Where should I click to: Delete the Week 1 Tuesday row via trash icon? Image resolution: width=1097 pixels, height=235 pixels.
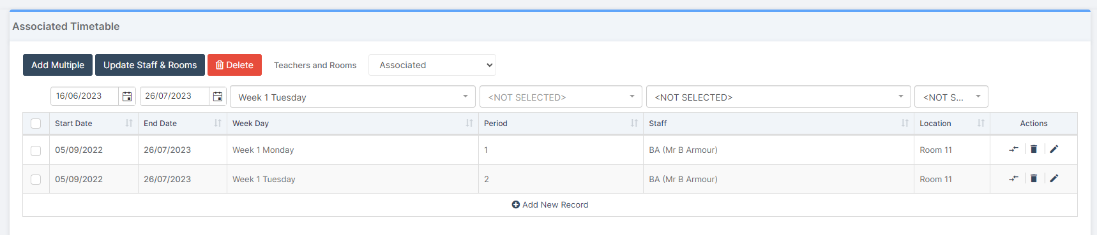pos(1034,178)
